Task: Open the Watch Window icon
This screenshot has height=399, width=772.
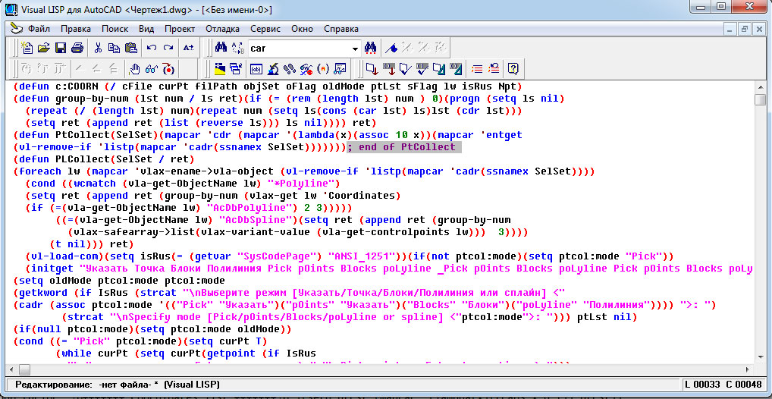Action: [x=340, y=68]
